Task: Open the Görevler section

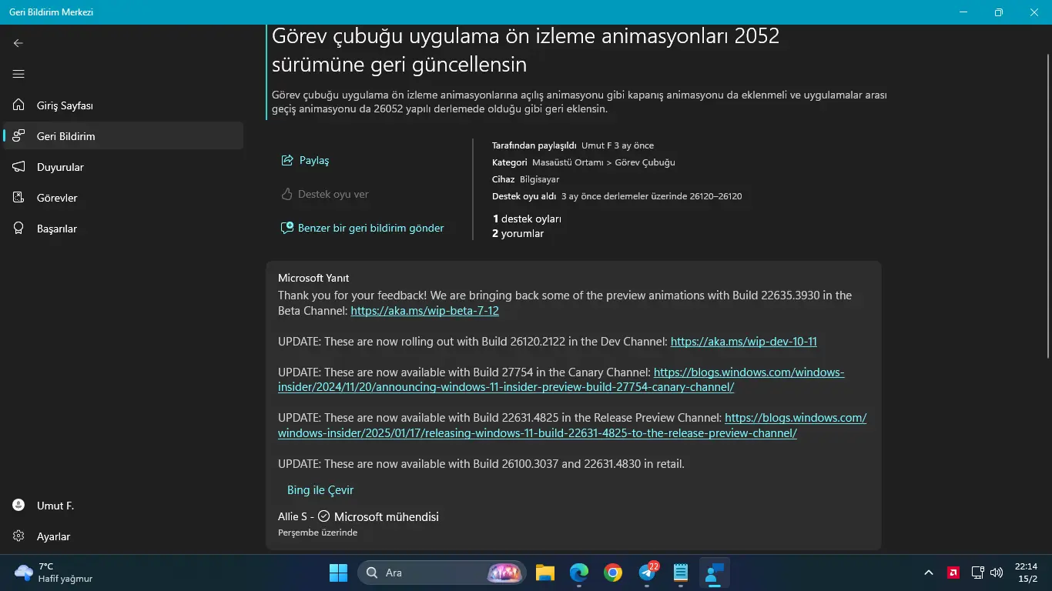Action: click(123, 198)
